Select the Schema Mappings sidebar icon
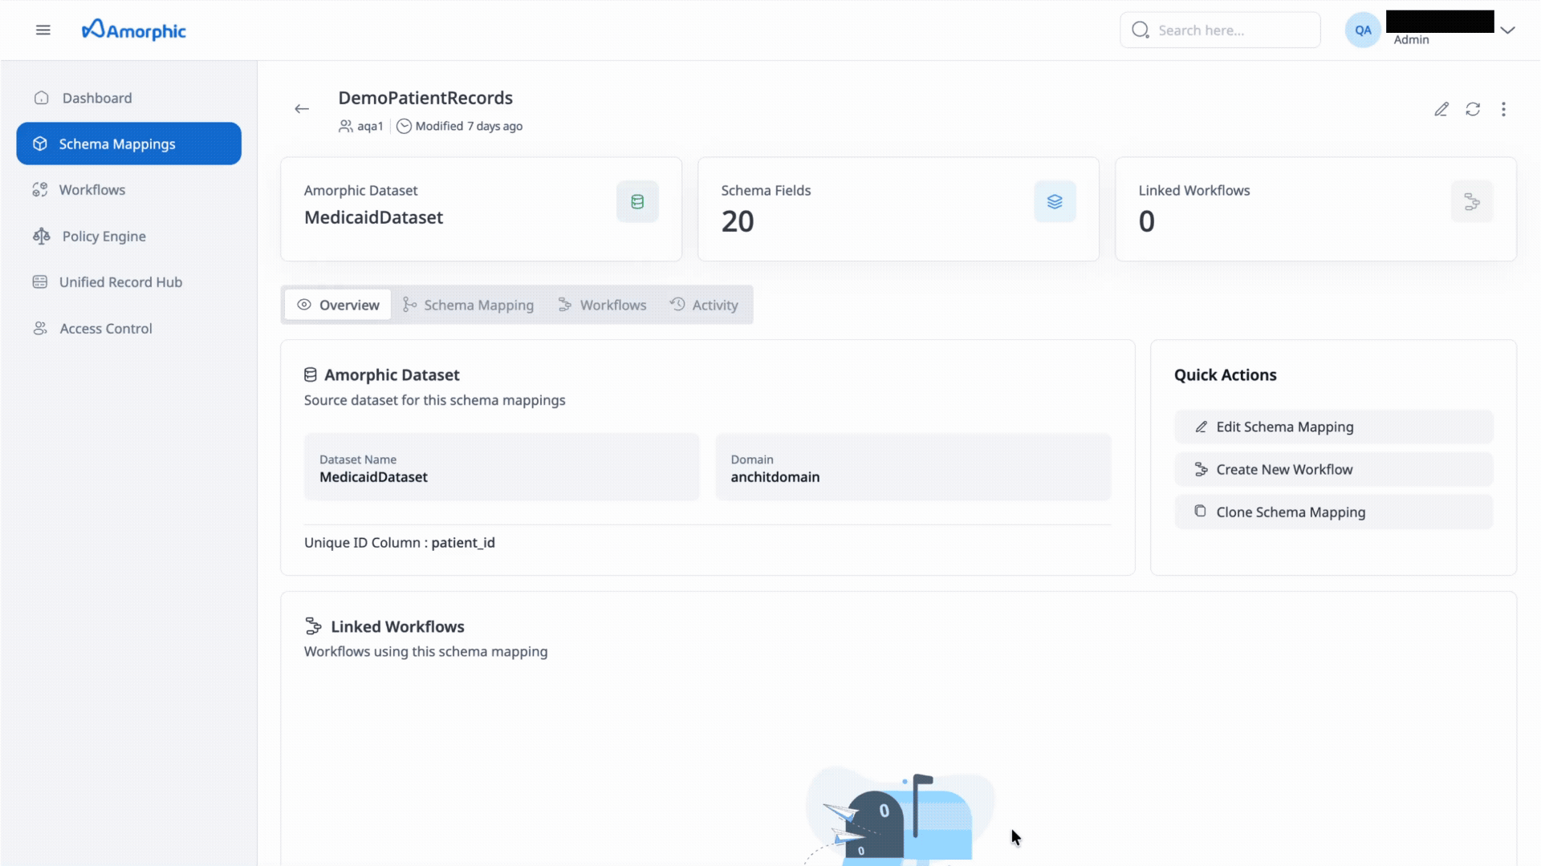This screenshot has height=866, width=1541. [40, 144]
